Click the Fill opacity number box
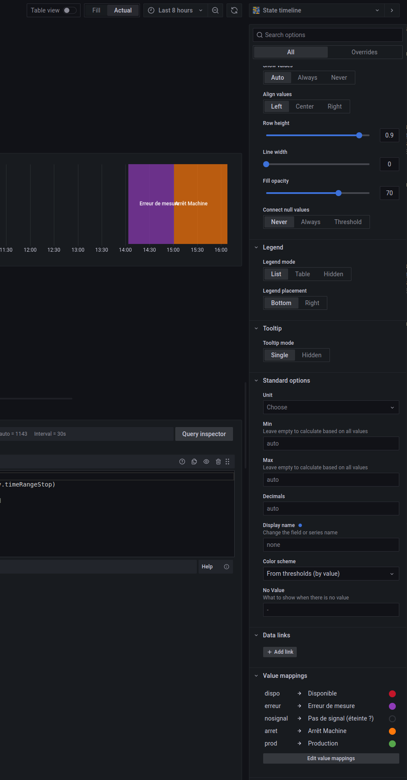 tap(389, 193)
